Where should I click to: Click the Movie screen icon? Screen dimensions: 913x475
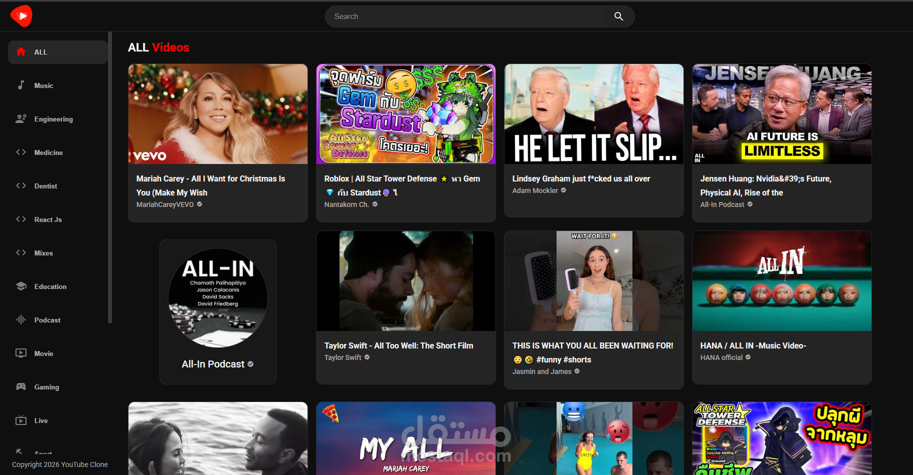21,353
